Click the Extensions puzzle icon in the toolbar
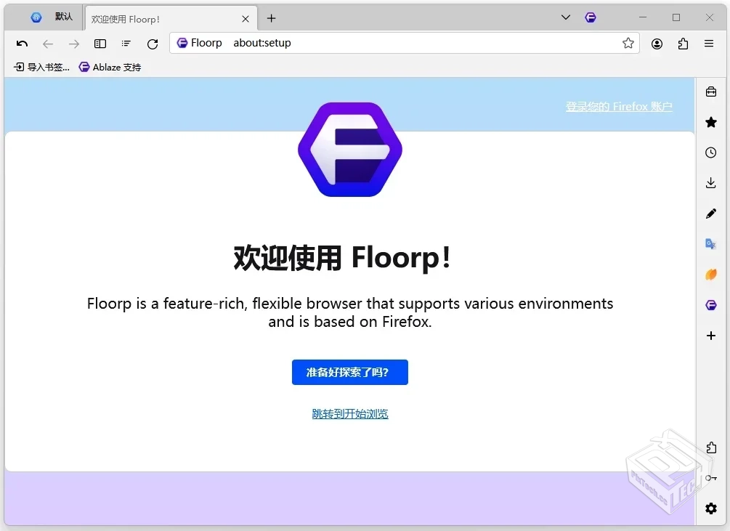This screenshot has width=730, height=531. (x=683, y=44)
